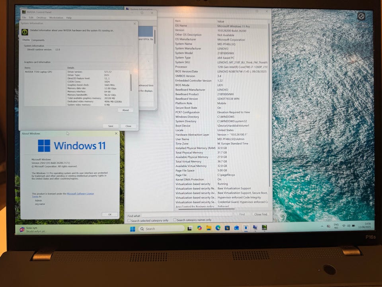382x287 pixels.
Task: Click Close in NVIDIA System Information dialog
Action: (x=129, y=126)
